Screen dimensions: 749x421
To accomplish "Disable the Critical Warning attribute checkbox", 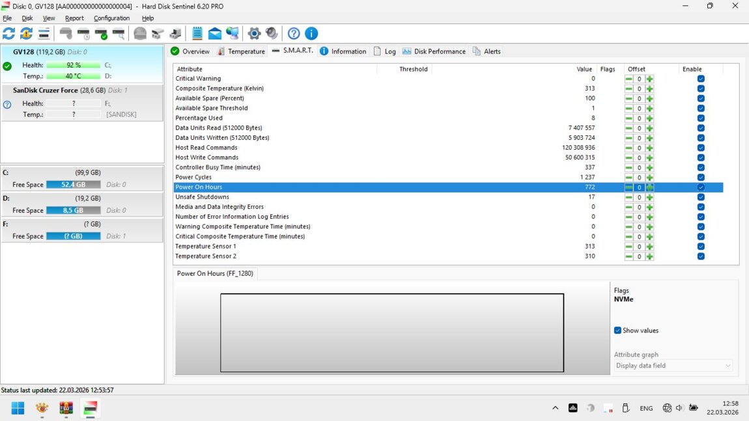I will click(701, 79).
